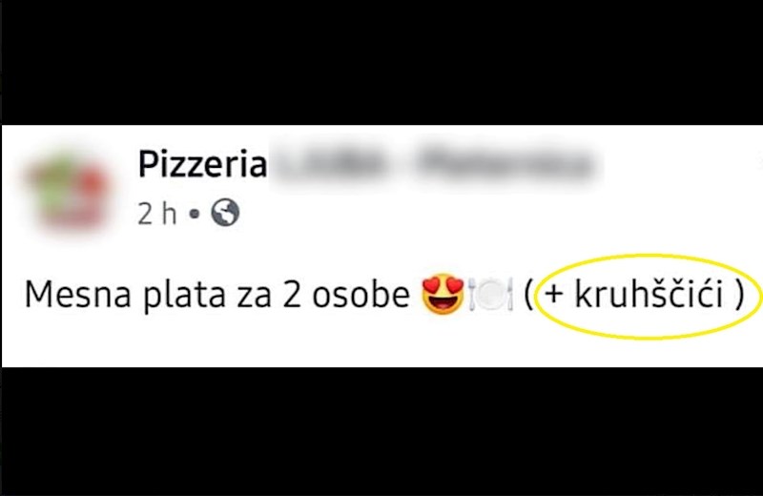763x496 pixels.
Task: Click the black band above the post
Action: (381, 62)
